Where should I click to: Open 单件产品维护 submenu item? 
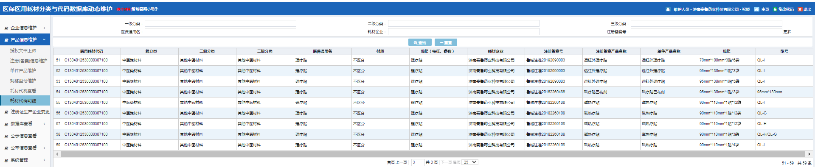pyautogui.click(x=23, y=71)
